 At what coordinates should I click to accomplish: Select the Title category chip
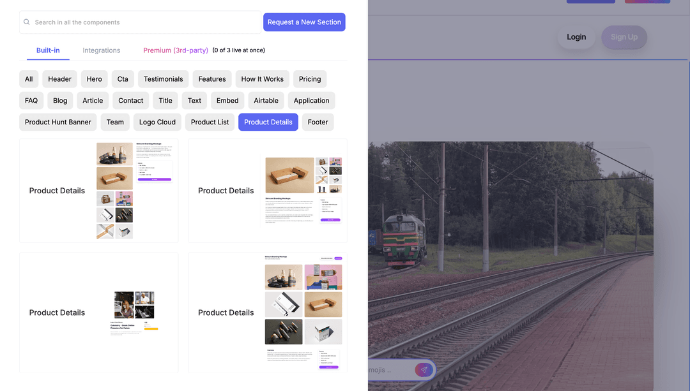pos(165,101)
